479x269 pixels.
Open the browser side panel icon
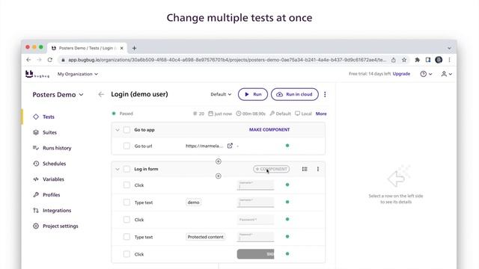(428, 60)
